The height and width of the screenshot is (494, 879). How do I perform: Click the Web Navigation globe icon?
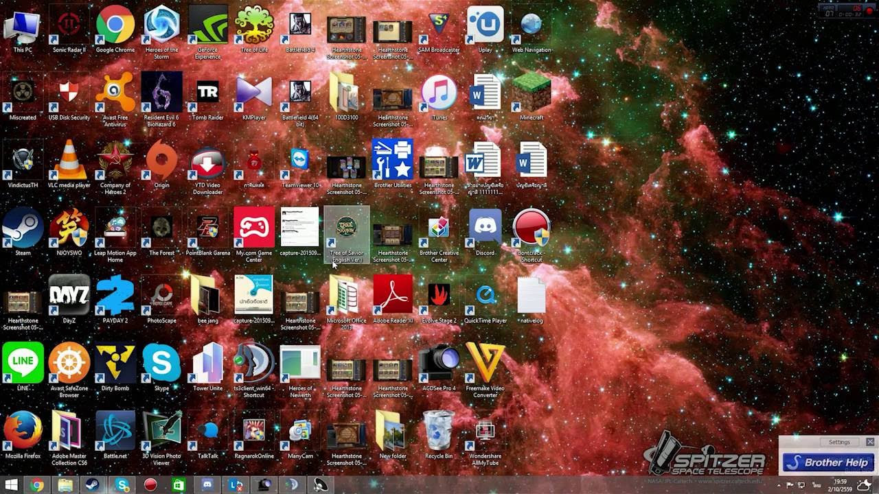pos(531,25)
